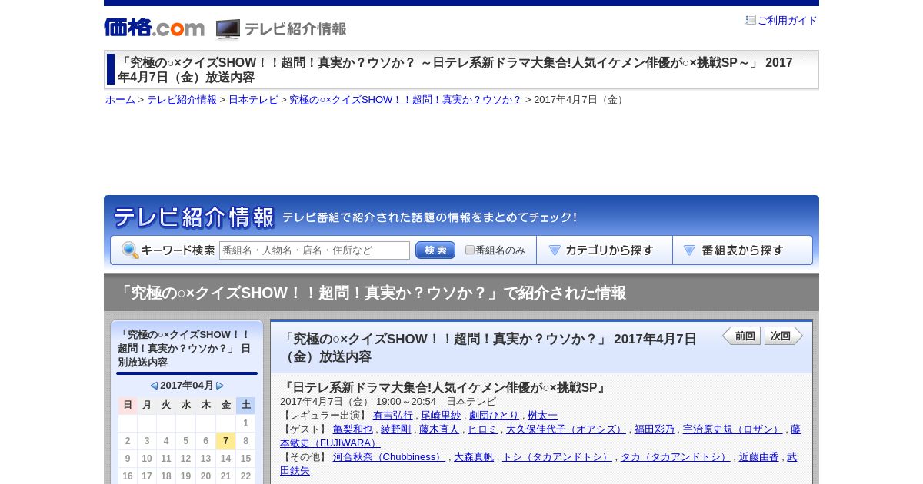This screenshot has width=923, height=484.
Task: Open guest link 亀梨和也
Action: 352,429
